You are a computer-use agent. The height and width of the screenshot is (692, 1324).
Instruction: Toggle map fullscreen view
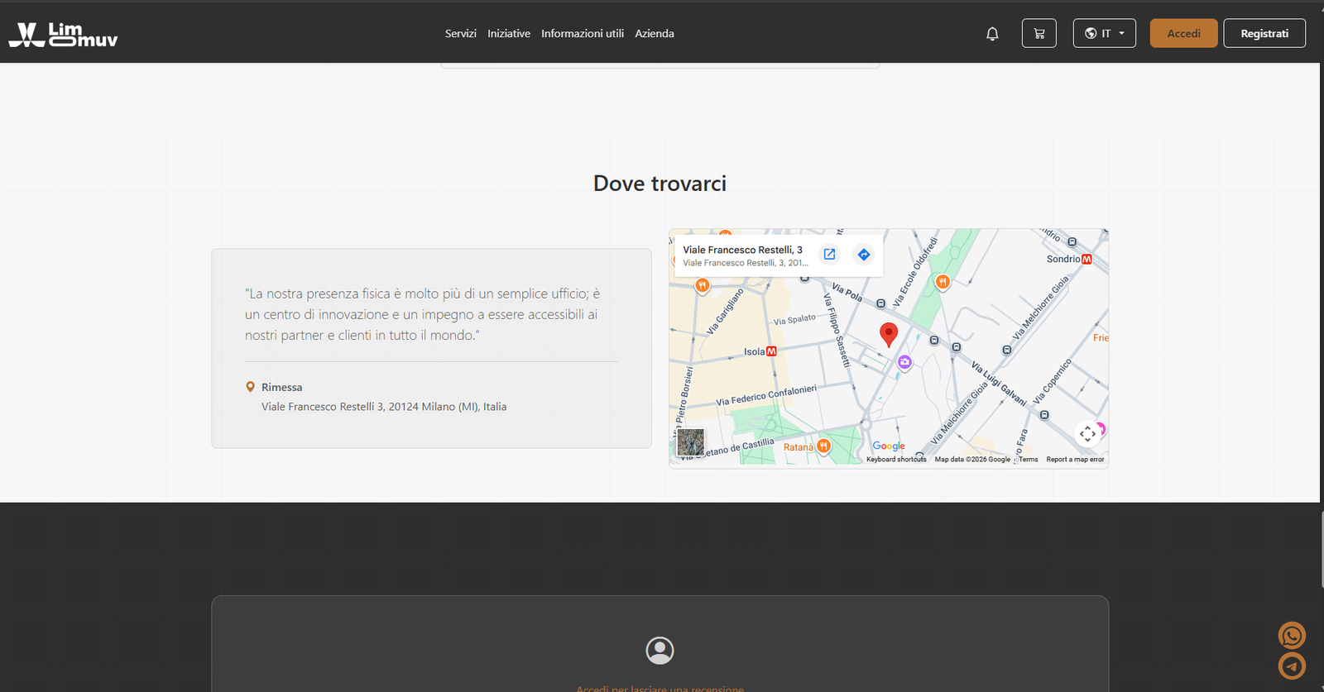pyautogui.click(x=1087, y=433)
